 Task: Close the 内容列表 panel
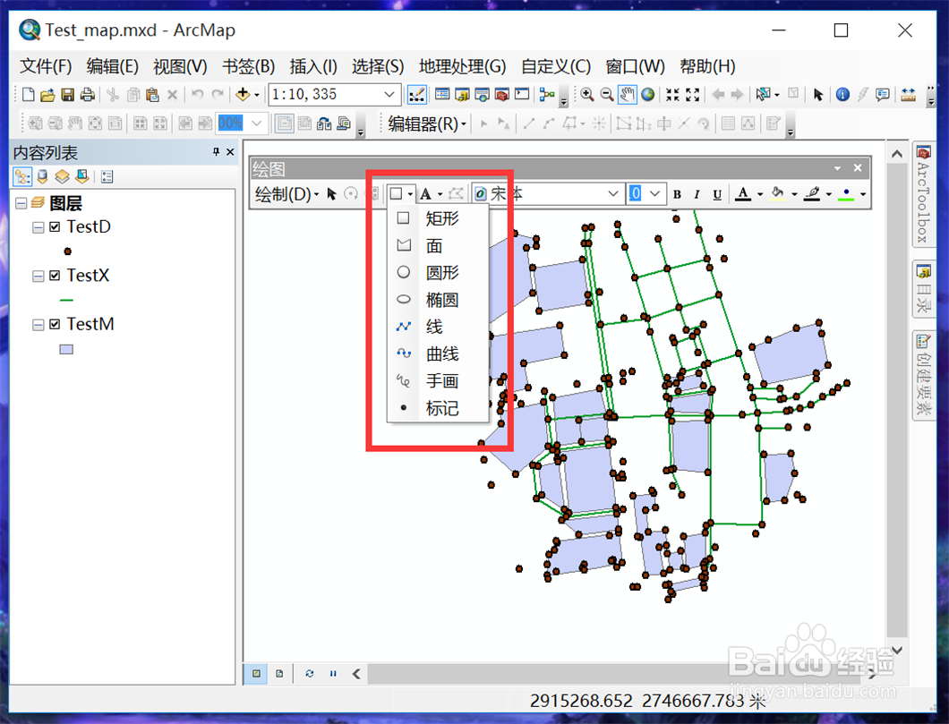click(230, 152)
